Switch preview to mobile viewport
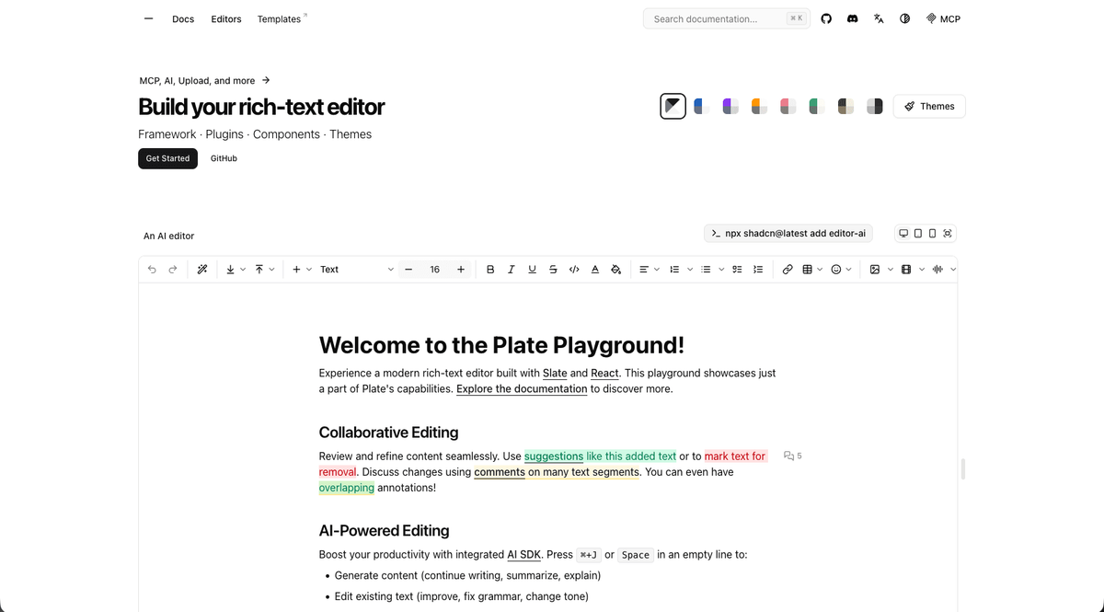This screenshot has height=612, width=1104. coord(932,234)
